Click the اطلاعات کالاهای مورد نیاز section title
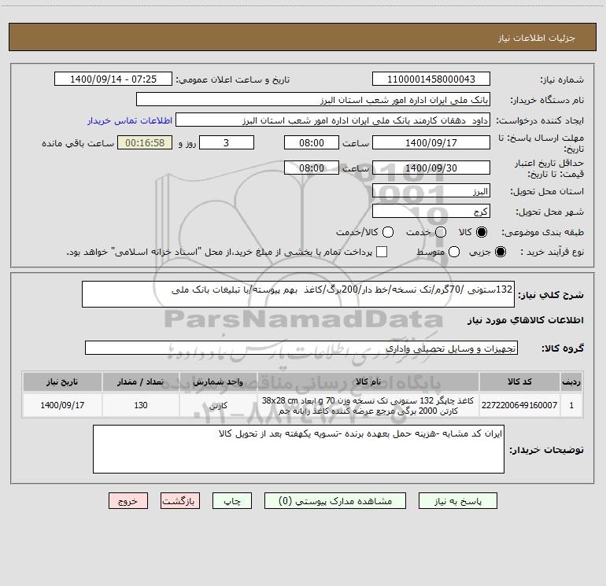Viewport: 606px width, 586px height. pyautogui.click(x=526, y=320)
